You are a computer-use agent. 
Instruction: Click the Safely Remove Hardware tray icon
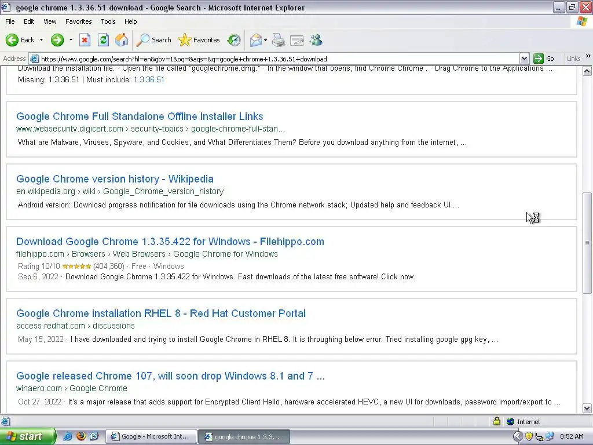[x=539, y=437]
